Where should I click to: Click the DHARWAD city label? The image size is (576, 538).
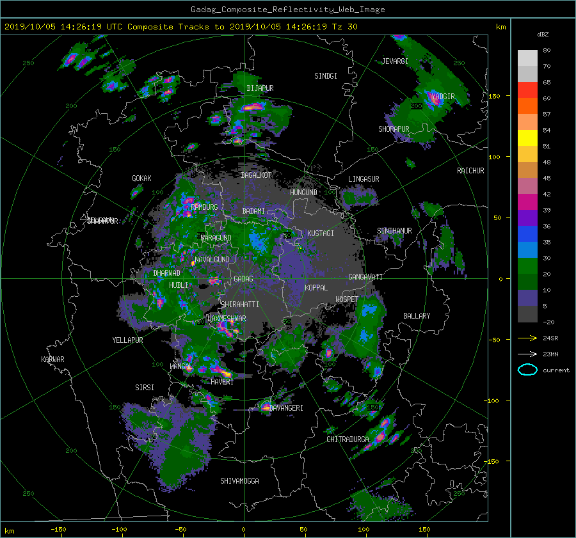pos(166,273)
